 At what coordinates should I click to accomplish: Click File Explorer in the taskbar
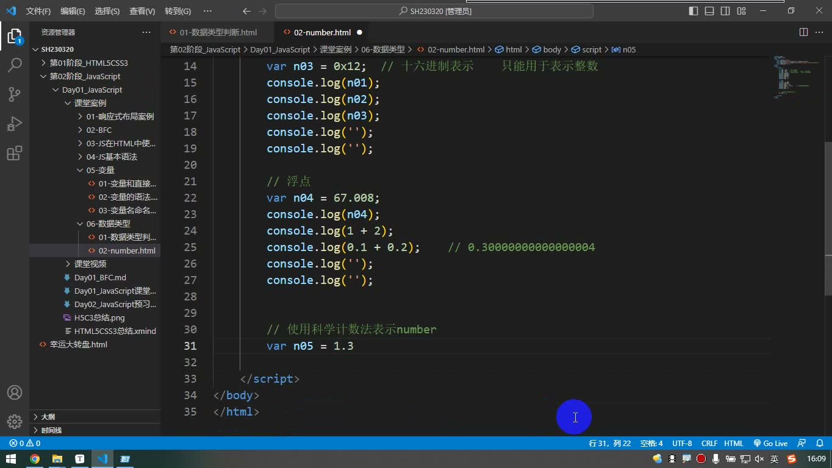click(x=57, y=459)
